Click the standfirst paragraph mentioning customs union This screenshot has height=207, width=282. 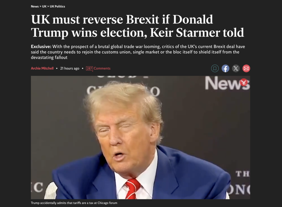138,52
